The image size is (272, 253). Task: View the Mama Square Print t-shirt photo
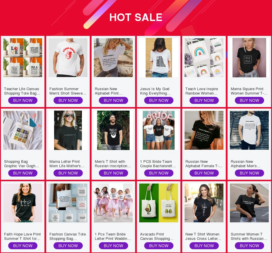pos(249,57)
